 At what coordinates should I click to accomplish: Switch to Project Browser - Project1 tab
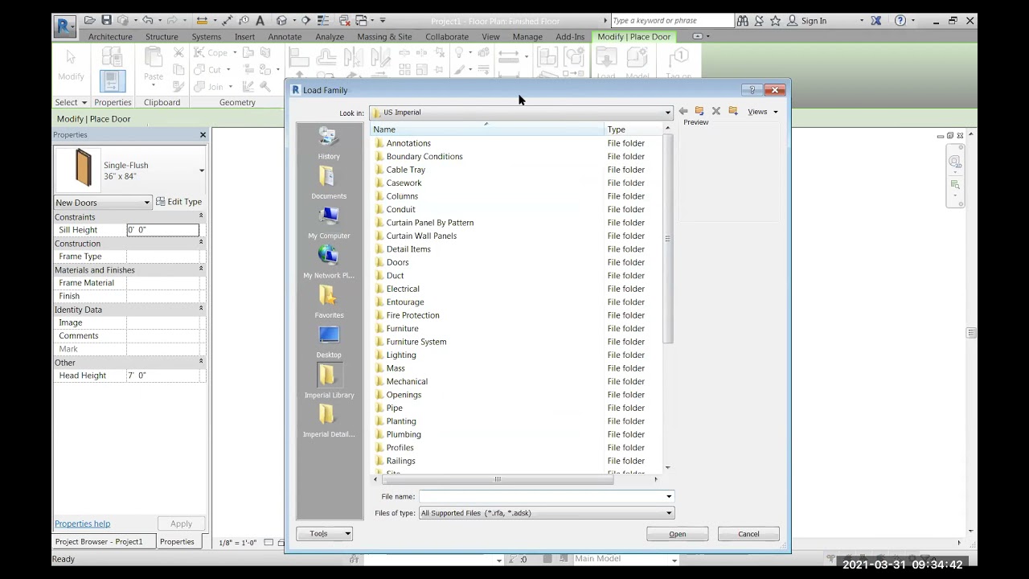click(x=99, y=542)
